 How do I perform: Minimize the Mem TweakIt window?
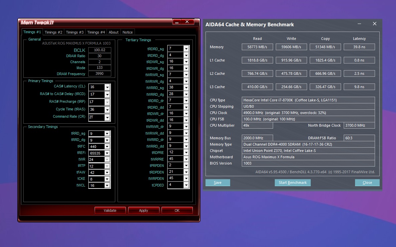point(177,22)
